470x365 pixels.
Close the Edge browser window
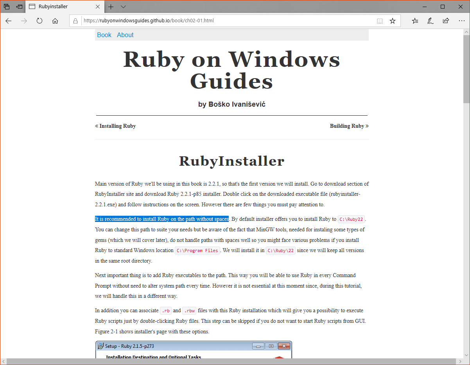click(461, 7)
